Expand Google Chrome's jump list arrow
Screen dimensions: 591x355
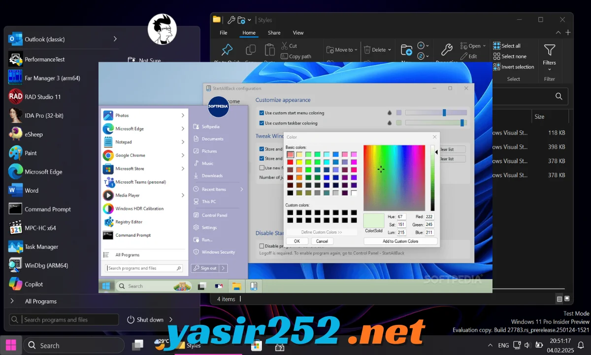[x=183, y=155]
